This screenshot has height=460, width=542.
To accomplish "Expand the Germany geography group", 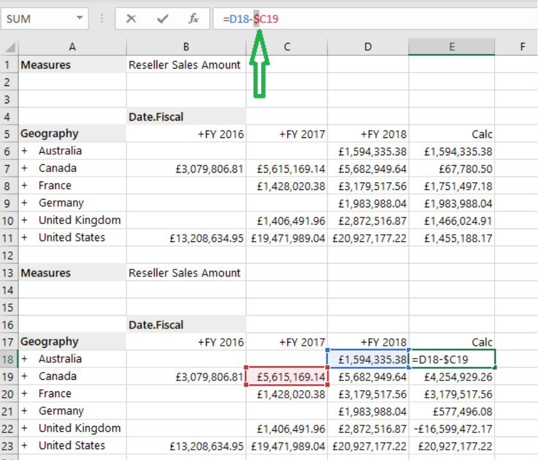I will point(23,203).
